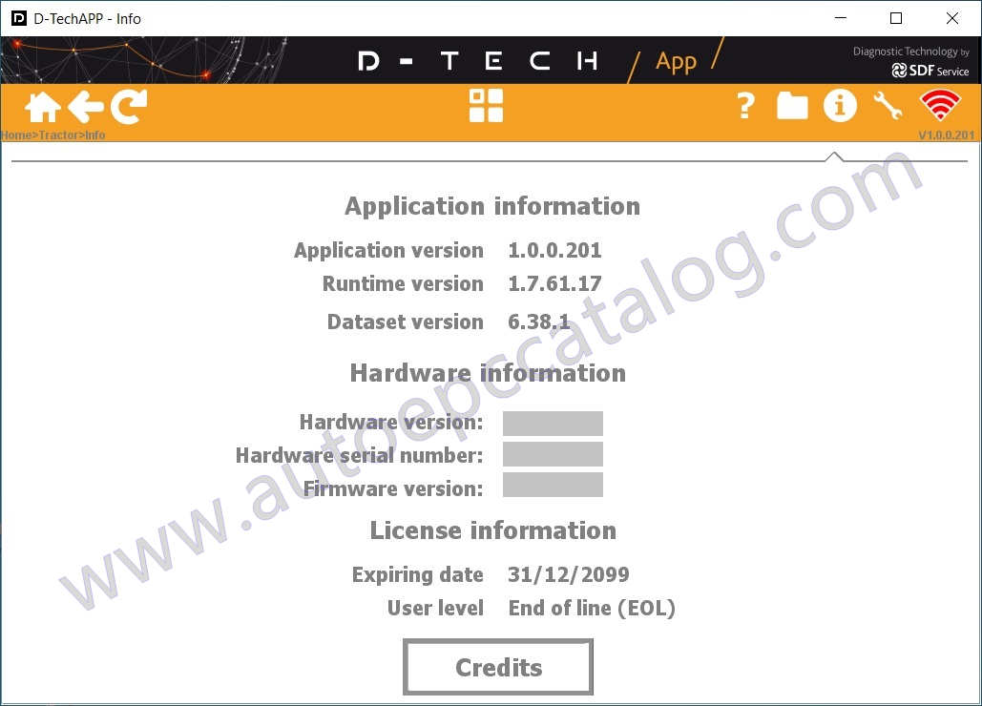Open the folder icon in the toolbar
The width and height of the screenshot is (982, 706).
tap(792, 106)
